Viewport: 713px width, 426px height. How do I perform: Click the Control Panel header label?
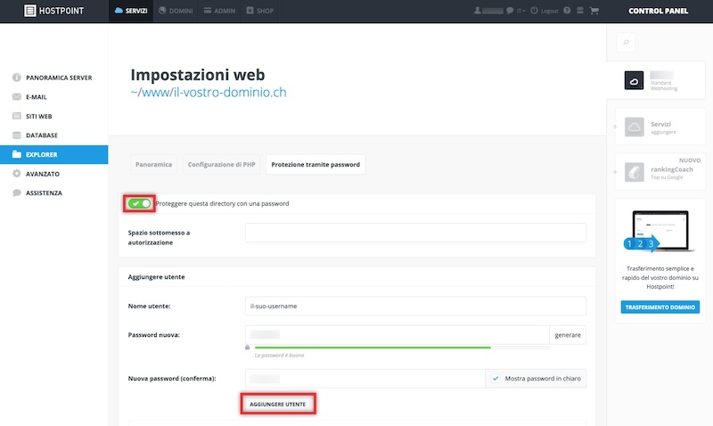(x=658, y=11)
